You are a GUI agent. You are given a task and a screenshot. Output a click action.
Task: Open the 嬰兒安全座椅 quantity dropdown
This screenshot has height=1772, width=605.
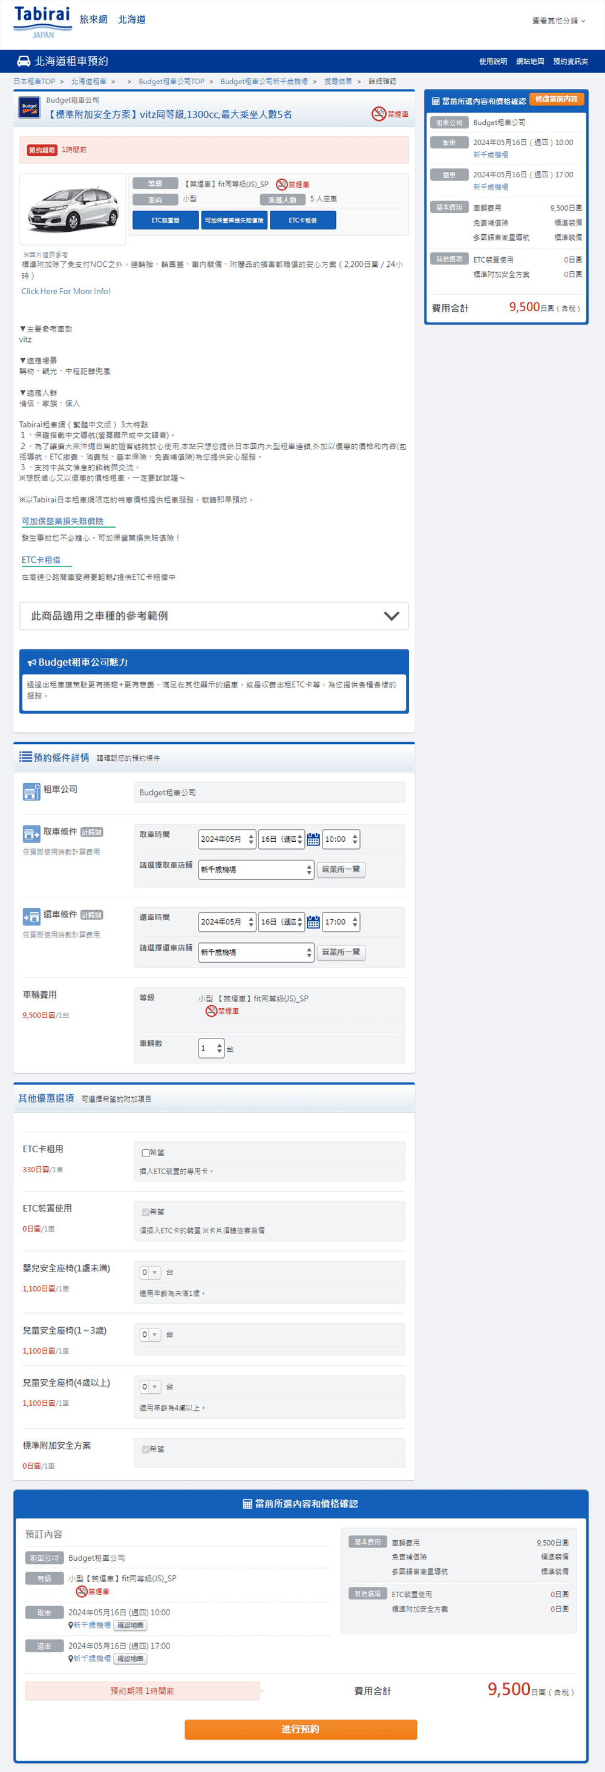pos(150,1273)
